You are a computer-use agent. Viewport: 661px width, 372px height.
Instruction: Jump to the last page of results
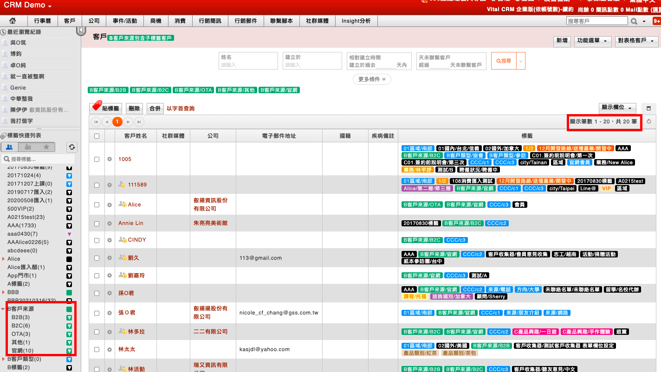pos(139,122)
